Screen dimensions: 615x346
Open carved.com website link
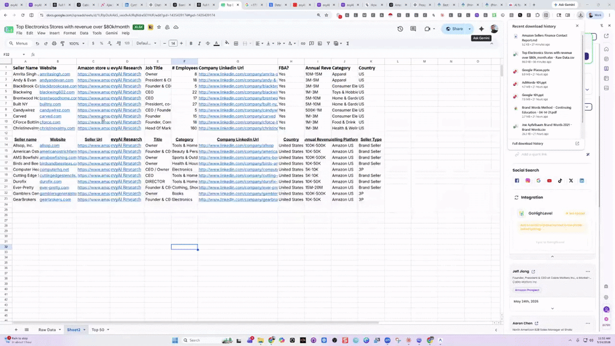[50, 116]
